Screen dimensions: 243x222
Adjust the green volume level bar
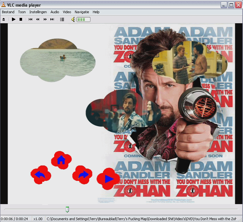84,19
